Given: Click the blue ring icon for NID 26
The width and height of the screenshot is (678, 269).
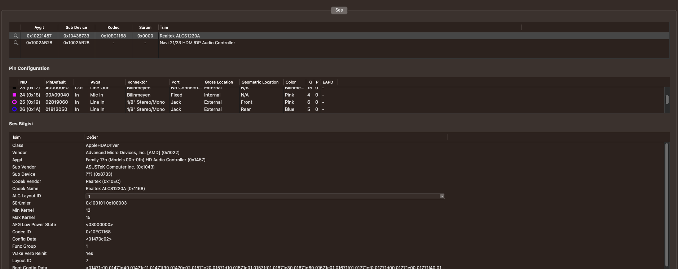Looking at the screenshot, I should tap(14, 109).
